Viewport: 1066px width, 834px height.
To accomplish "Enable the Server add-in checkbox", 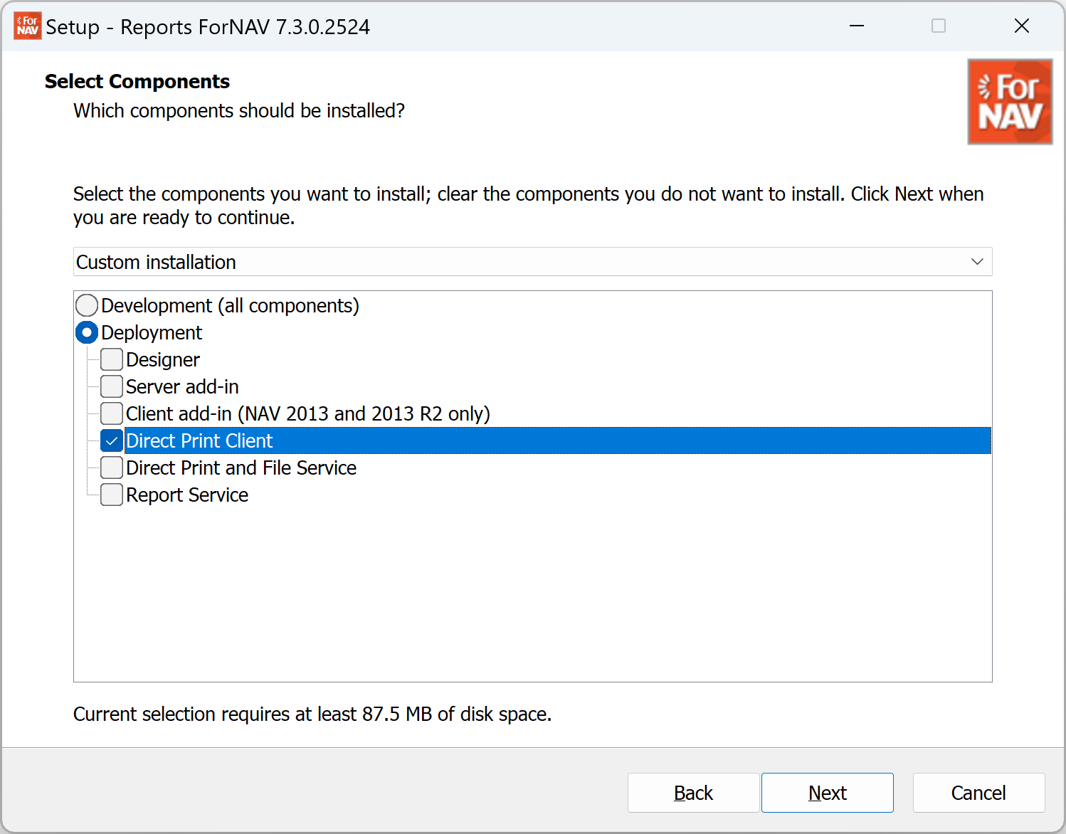I will tap(112, 386).
